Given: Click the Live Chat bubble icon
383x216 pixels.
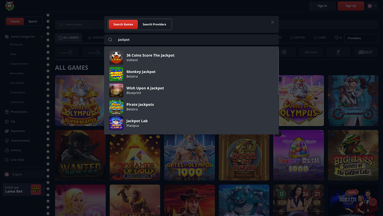Looking at the screenshot, I should [7, 160].
